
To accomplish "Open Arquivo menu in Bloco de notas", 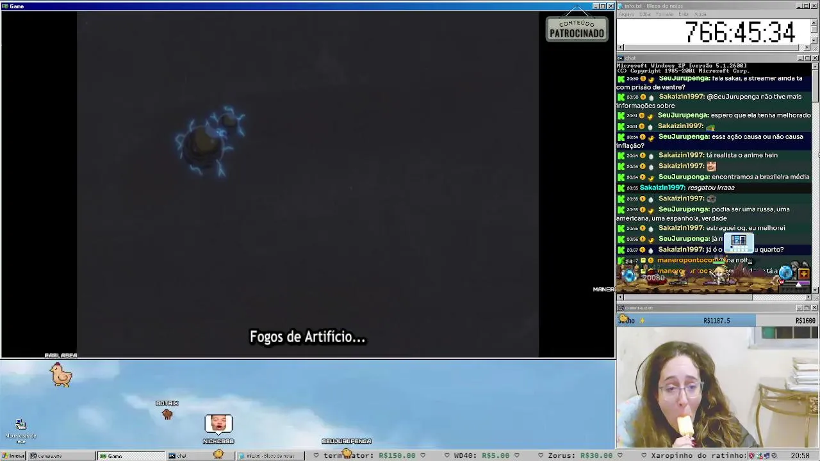I will pyautogui.click(x=627, y=14).
